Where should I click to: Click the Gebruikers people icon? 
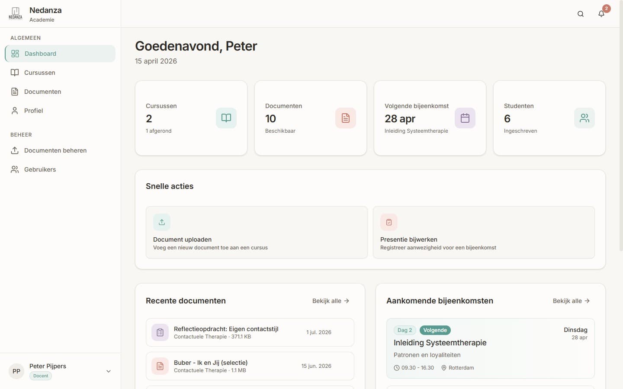[x=15, y=169]
